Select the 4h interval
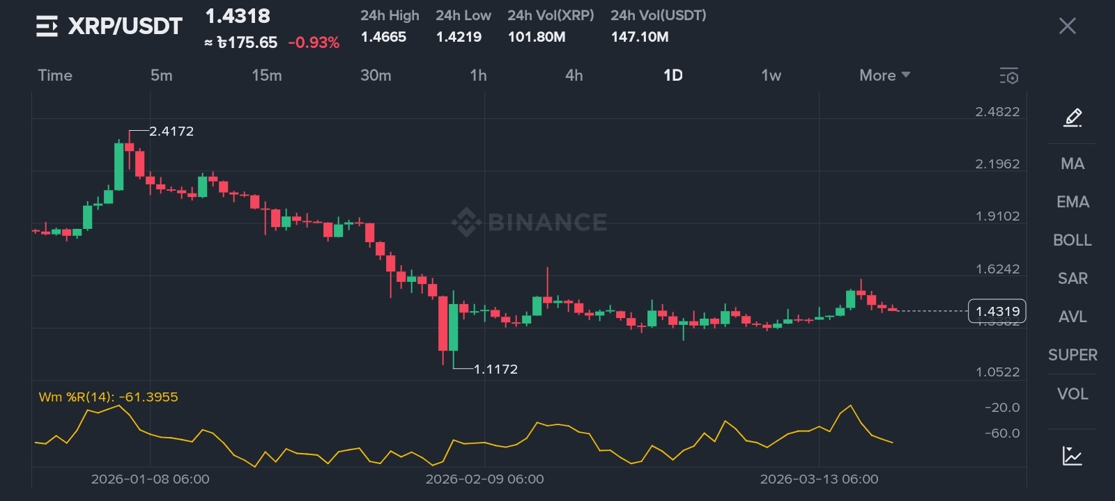Image resolution: width=1115 pixels, height=501 pixels. coord(574,75)
